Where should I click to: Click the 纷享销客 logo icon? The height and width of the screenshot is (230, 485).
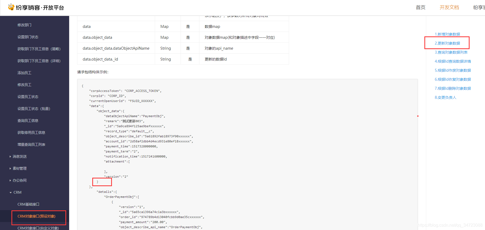[x=11, y=7]
